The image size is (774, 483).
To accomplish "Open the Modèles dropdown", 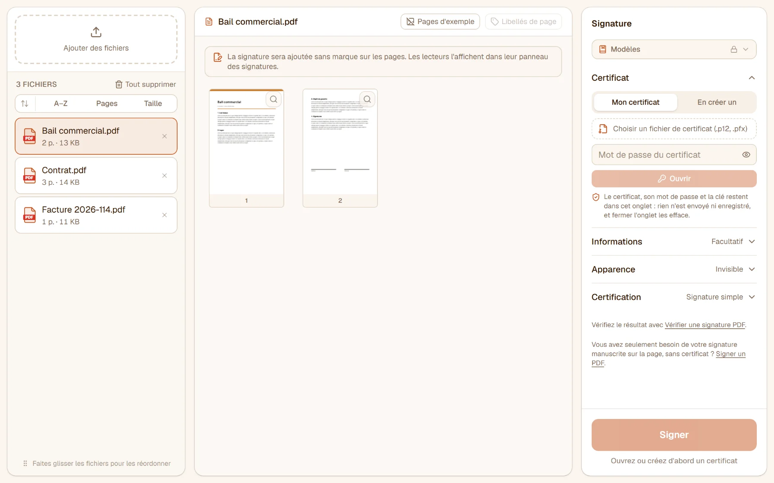I will (674, 49).
